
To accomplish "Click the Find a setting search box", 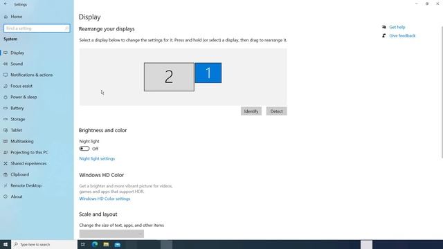I will [37, 28].
